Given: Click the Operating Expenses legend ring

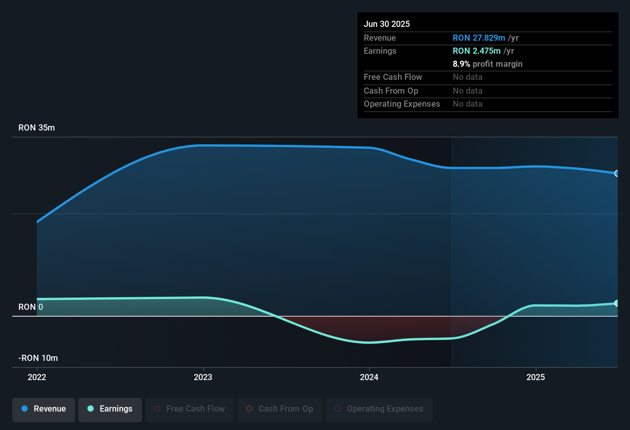Looking at the screenshot, I should pyautogui.click(x=338, y=408).
